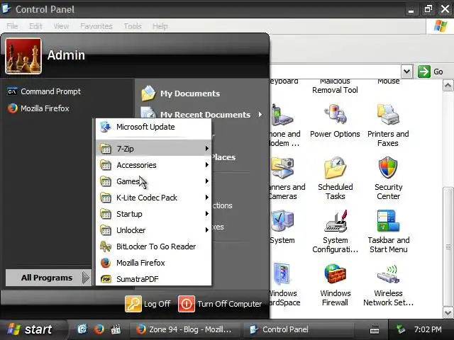The image size is (454, 340).
Task: Open Security Center icon
Action: [388, 178]
